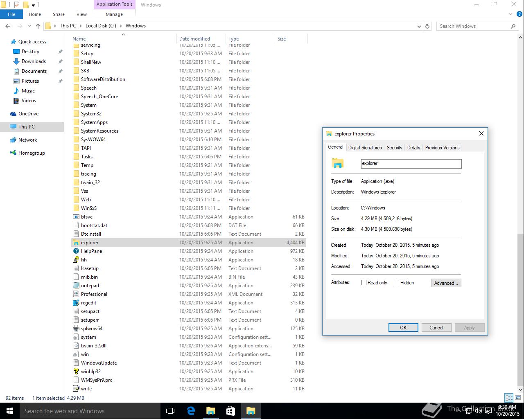Switch to the Details tab
This screenshot has height=419, width=524.
(413, 148)
